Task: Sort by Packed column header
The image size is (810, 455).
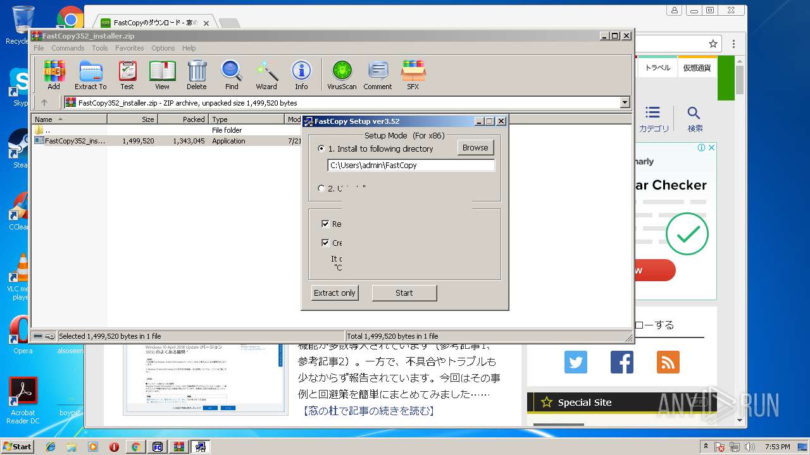Action: tap(183, 119)
